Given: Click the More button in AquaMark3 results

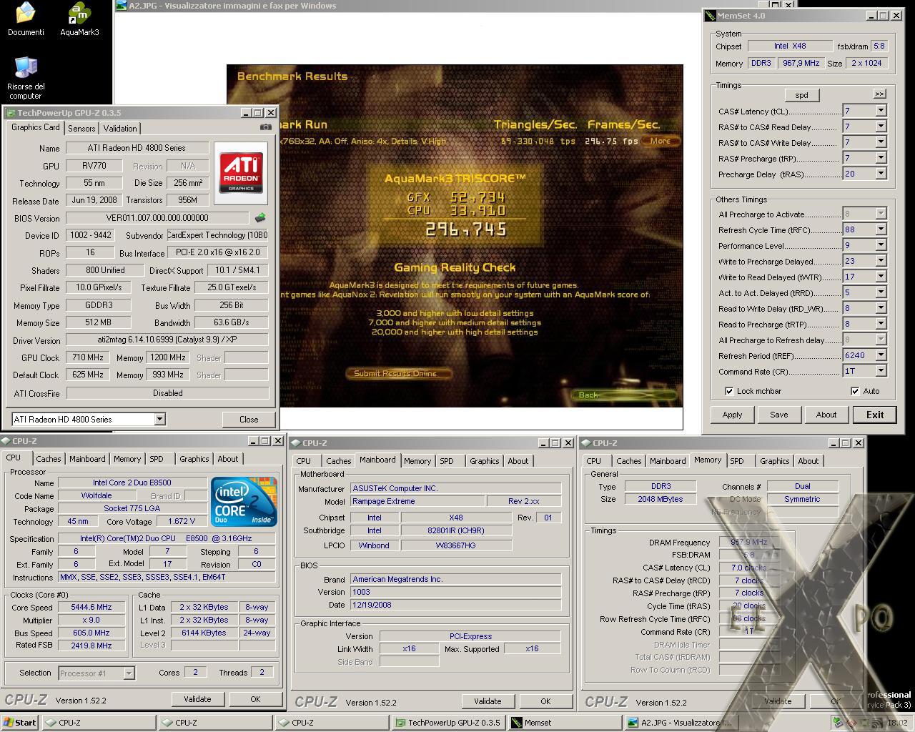Looking at the screenshot, I should tap(661, 141).
